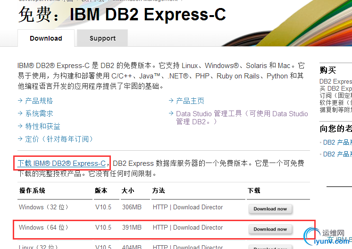The width and height of the screenshot is (352, 249).
Task: Click the 版本 column header
Action: (x=101, y=190)
